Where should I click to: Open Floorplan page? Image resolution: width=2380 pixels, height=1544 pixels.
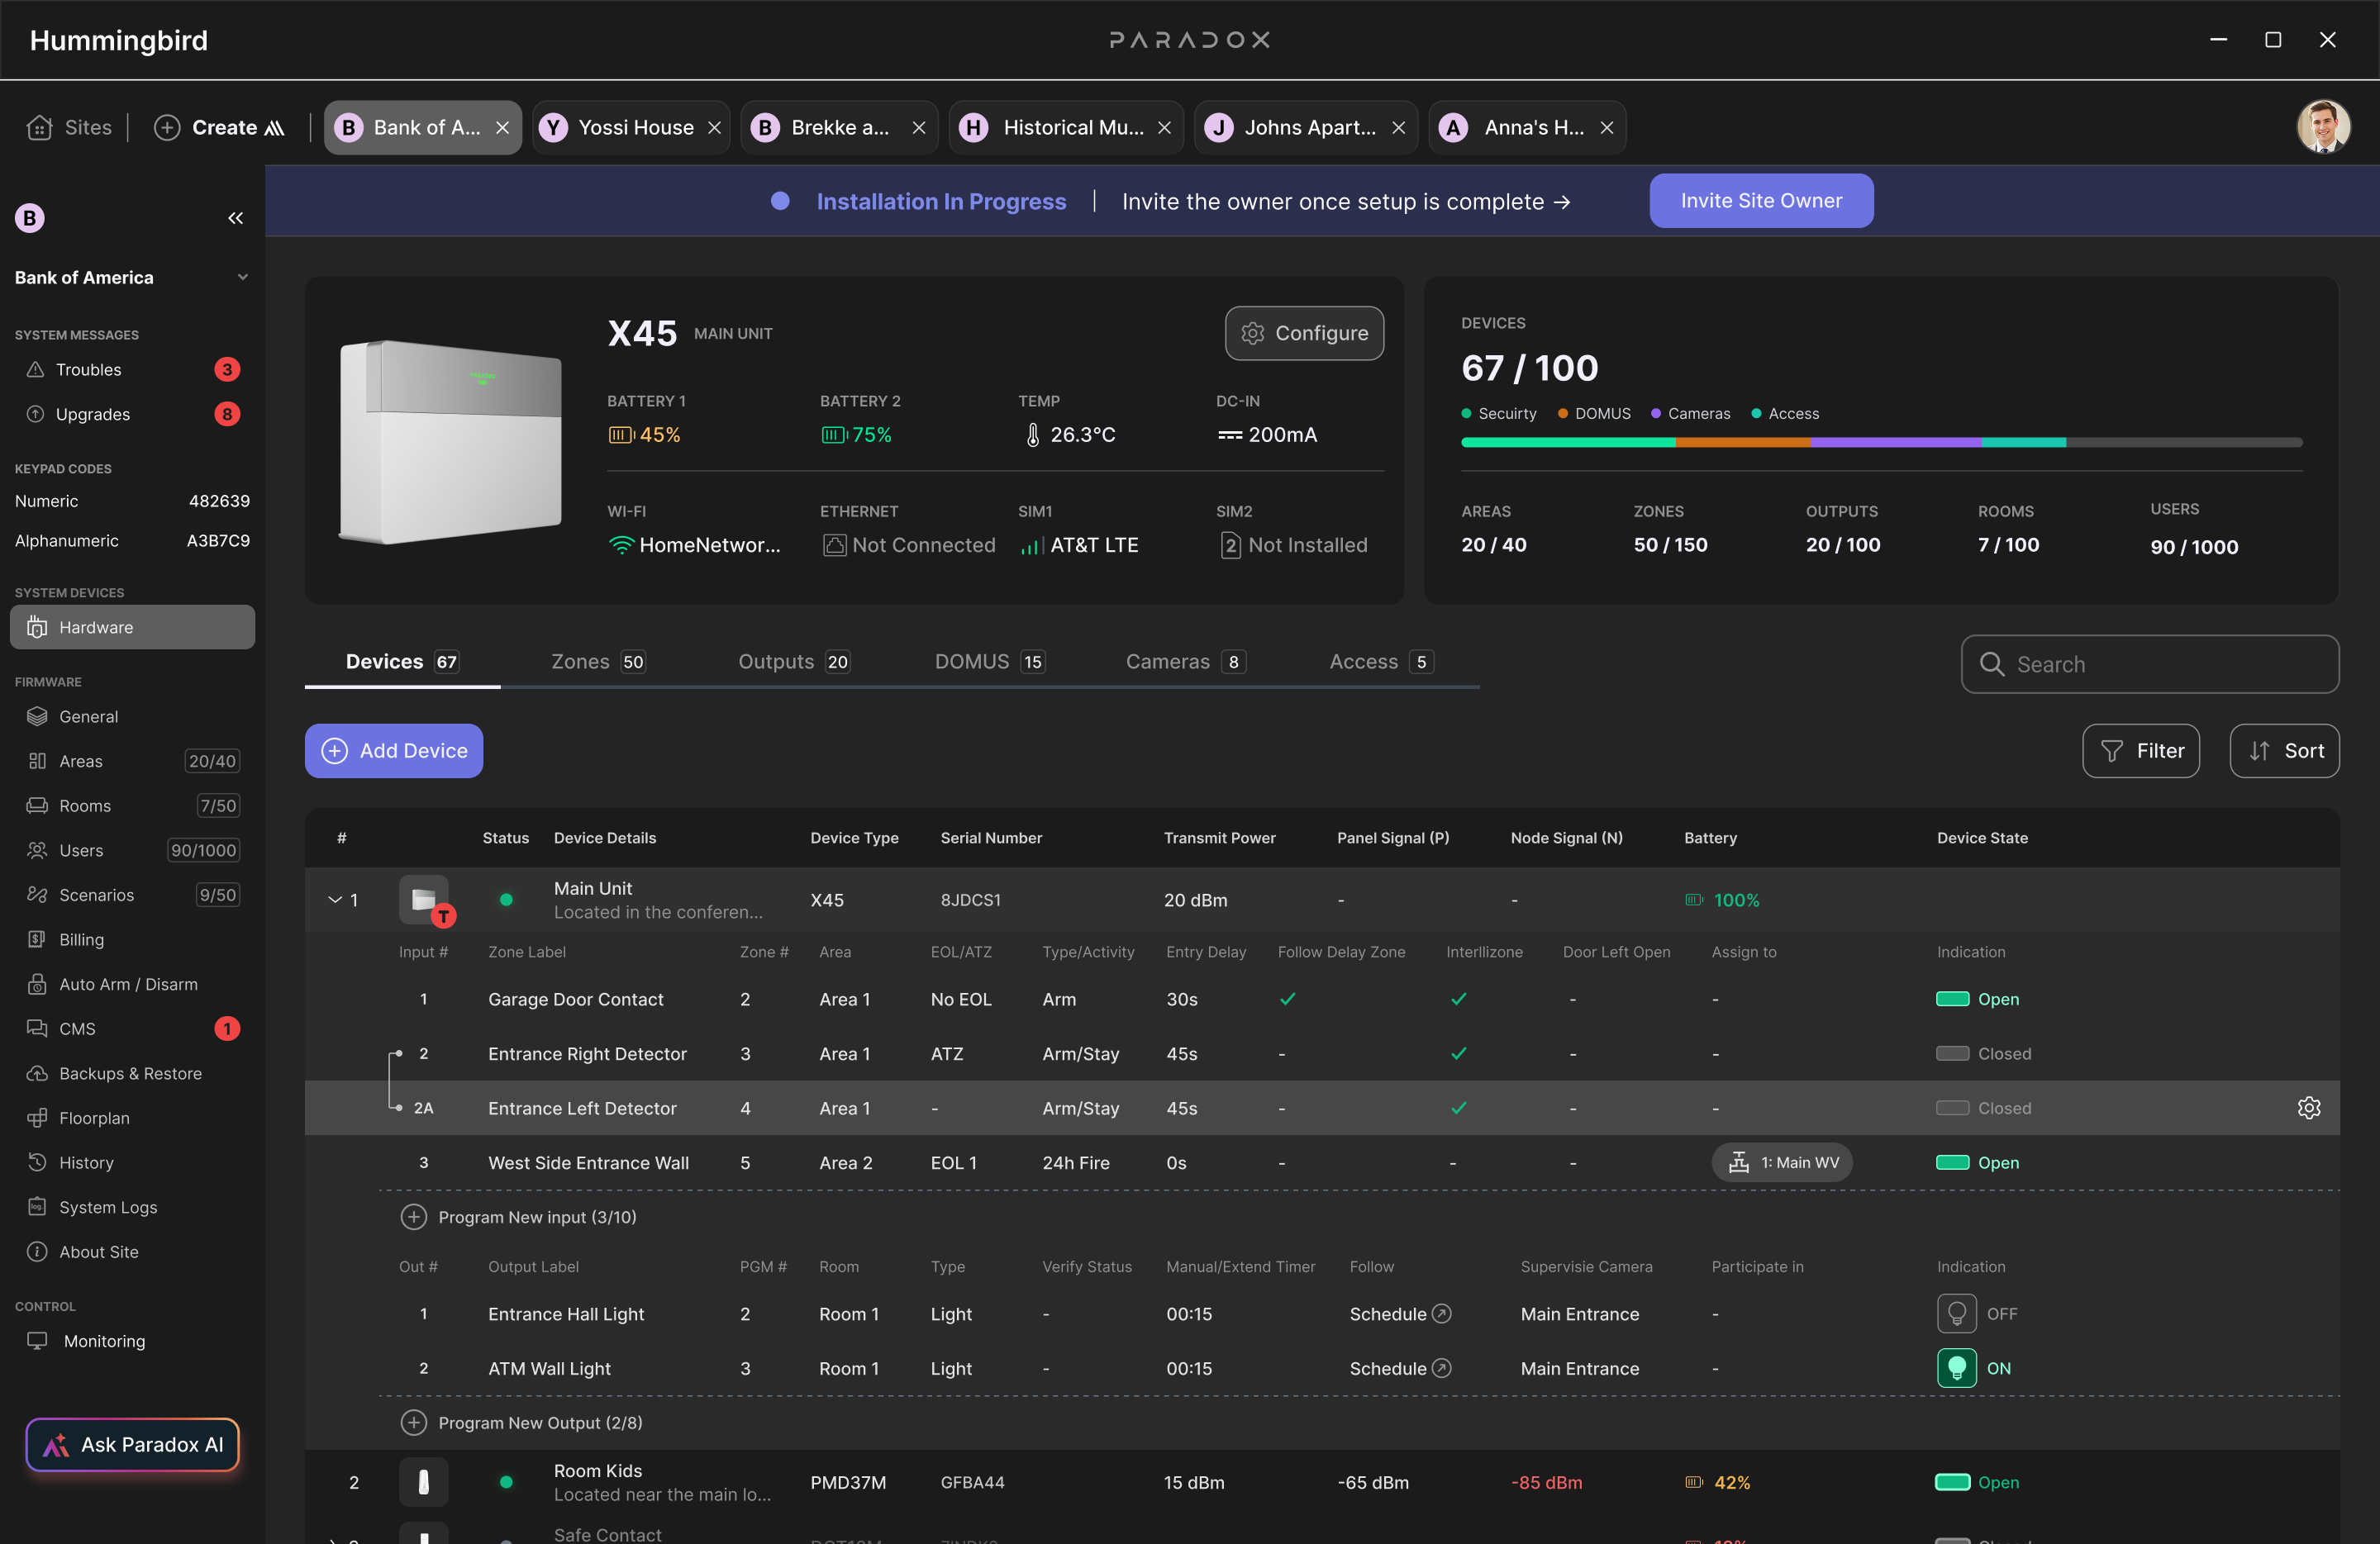click(x=132, y=1119)
